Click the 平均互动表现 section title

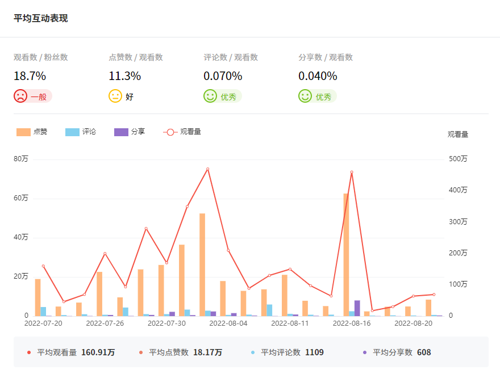pos(40,19)
